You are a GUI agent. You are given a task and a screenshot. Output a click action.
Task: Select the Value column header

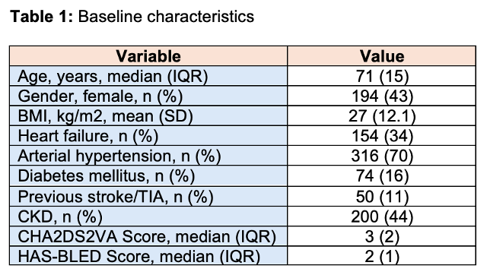(382, 56)
